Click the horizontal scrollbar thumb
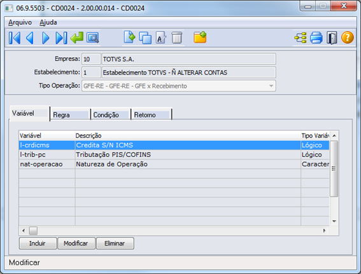The width and height of the screenshot is (361, 274). pyautogui.click(x=33, y=231)
